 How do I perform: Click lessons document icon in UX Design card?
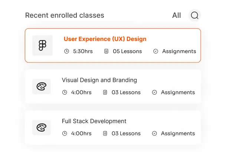pos(107,51)
